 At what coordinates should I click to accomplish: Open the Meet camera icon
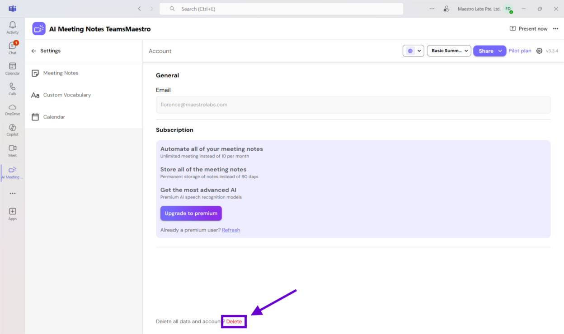click(x=12, y=151)
